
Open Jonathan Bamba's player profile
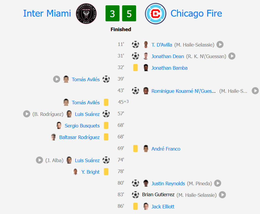[x=169, y=68]
